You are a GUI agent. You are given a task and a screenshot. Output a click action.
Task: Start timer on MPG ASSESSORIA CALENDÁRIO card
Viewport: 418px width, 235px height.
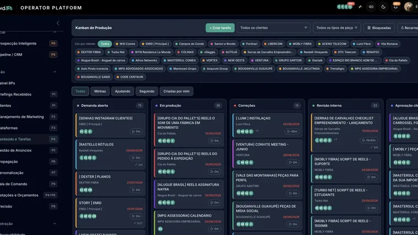pyautogui.click(x=215, y=228)
